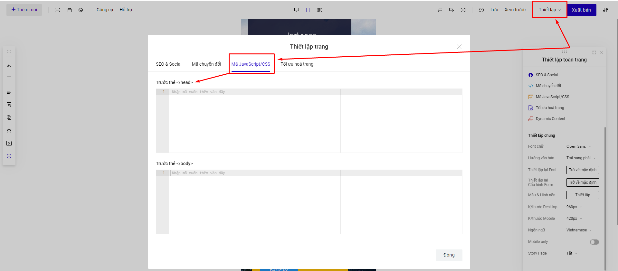The width and height of the screenshot is (618, 271).
Task: Toggle the Mobile only switch
Action: point(594,242)
